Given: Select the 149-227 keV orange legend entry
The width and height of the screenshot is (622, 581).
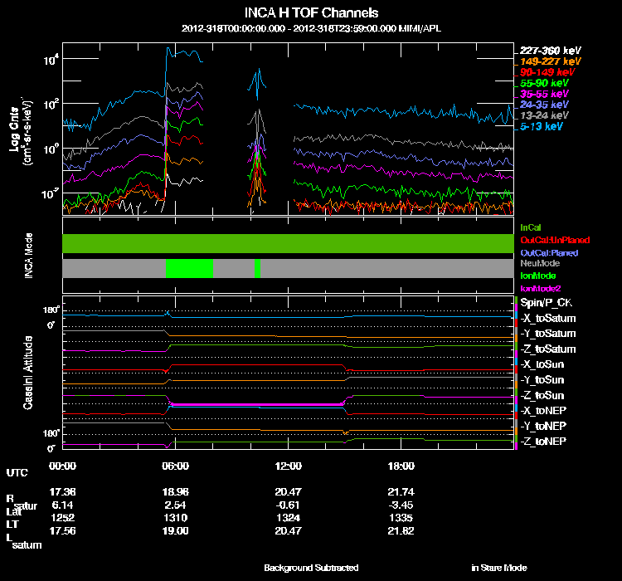Looking at the screenshot, I should click(x=550, y=61).
